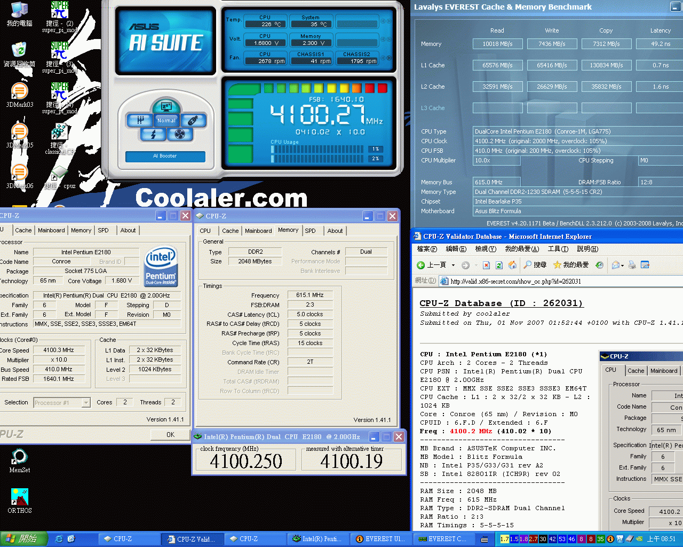Switch to CPU tab in middle CPU-Z window

point(205,231)
